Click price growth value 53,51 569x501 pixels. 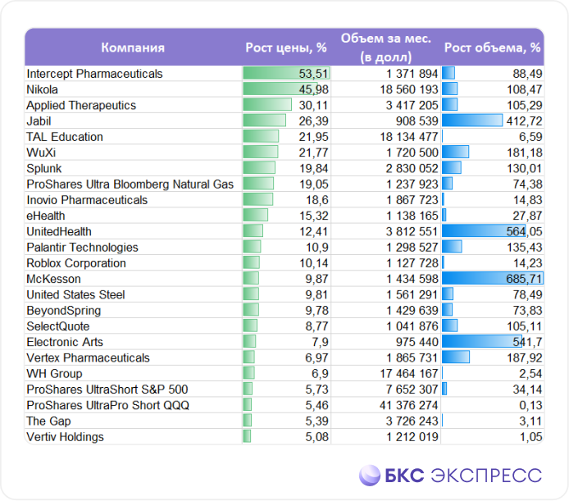[313, 74]
